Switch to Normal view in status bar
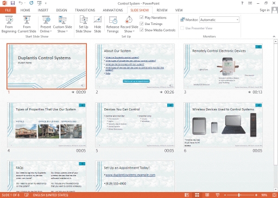 tap(187, 195)
